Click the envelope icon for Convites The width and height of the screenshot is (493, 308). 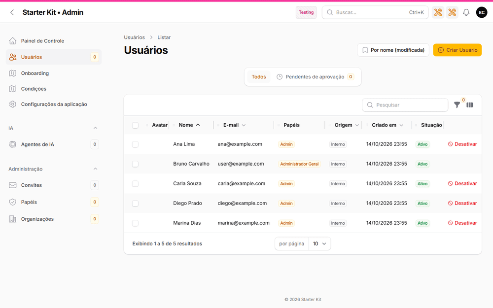[13, 185]
